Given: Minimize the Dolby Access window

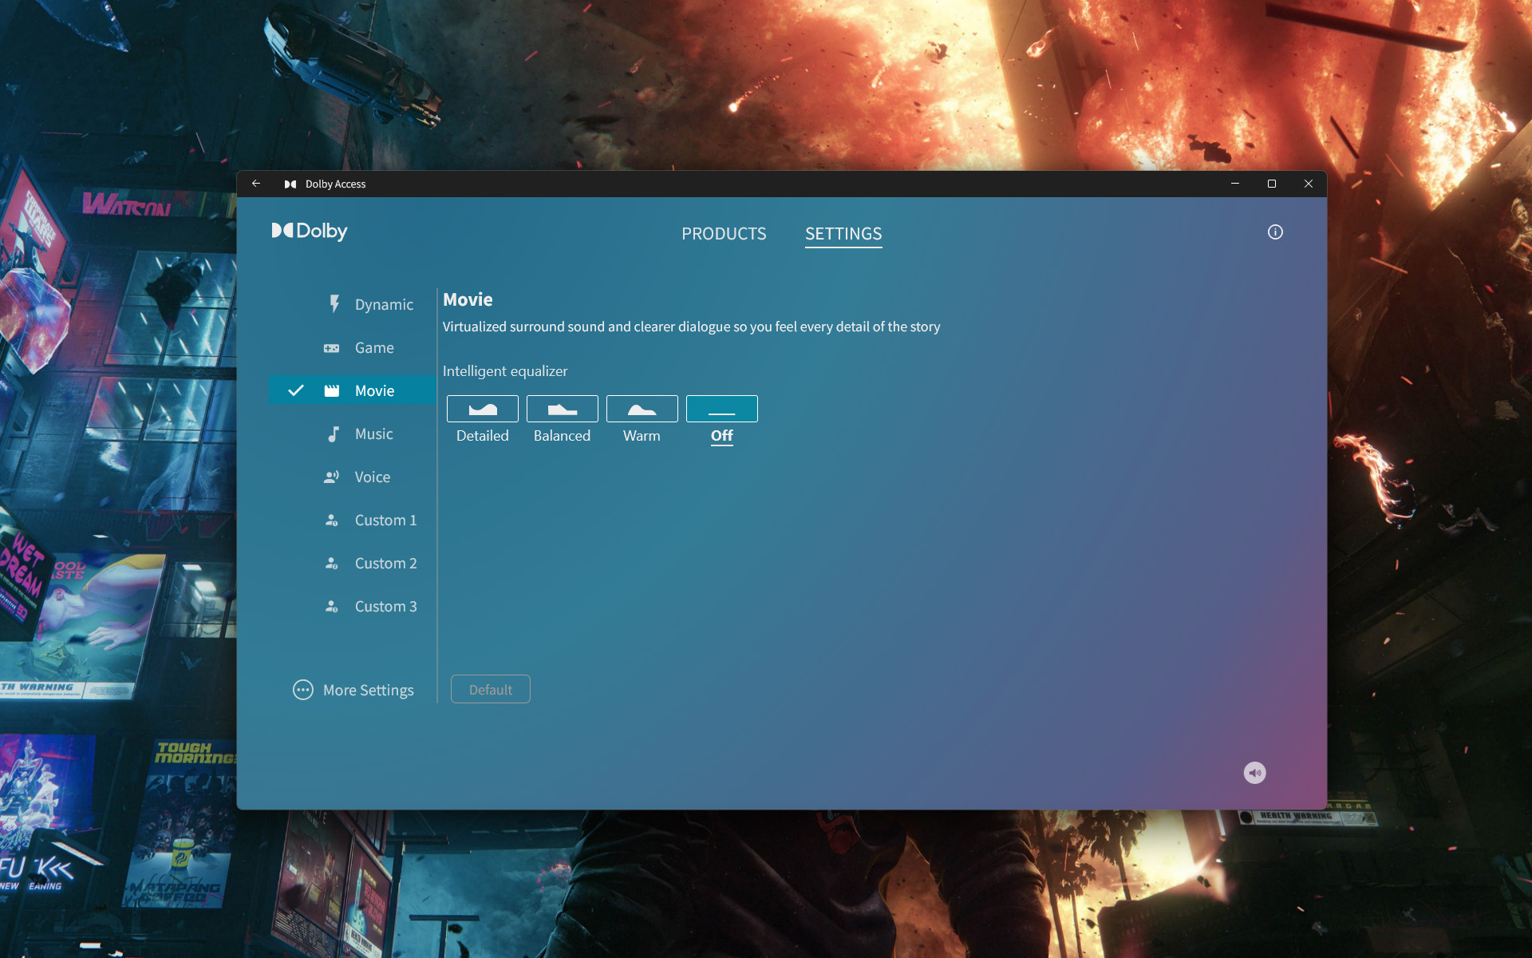Looking at the screenshot, I should (1235, 184).
